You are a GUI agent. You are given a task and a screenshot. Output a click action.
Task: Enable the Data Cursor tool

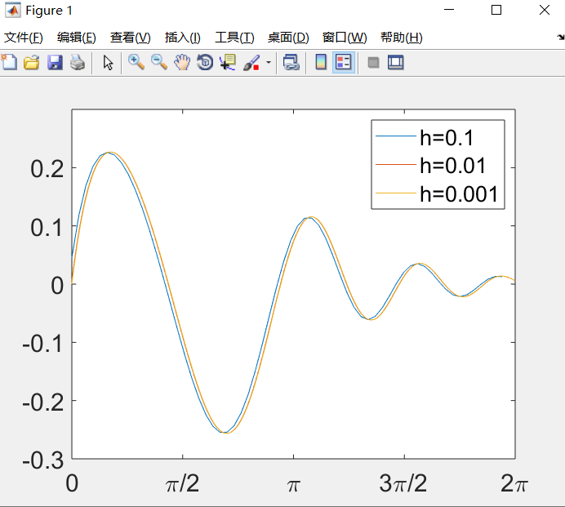tap(228, 62)
